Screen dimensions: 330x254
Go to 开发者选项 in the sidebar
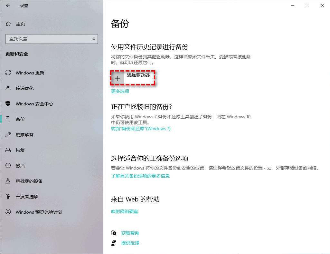27,197
